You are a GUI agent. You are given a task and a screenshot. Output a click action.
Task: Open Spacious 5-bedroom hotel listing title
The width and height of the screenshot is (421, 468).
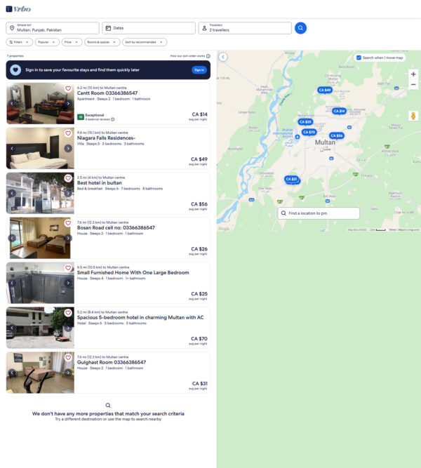pos(140,318)
